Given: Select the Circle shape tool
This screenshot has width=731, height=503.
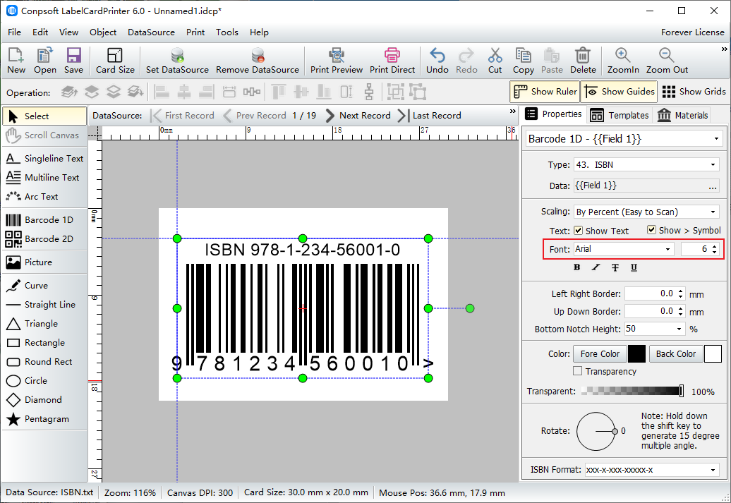Looking at the screenshot, I should 44,381.
